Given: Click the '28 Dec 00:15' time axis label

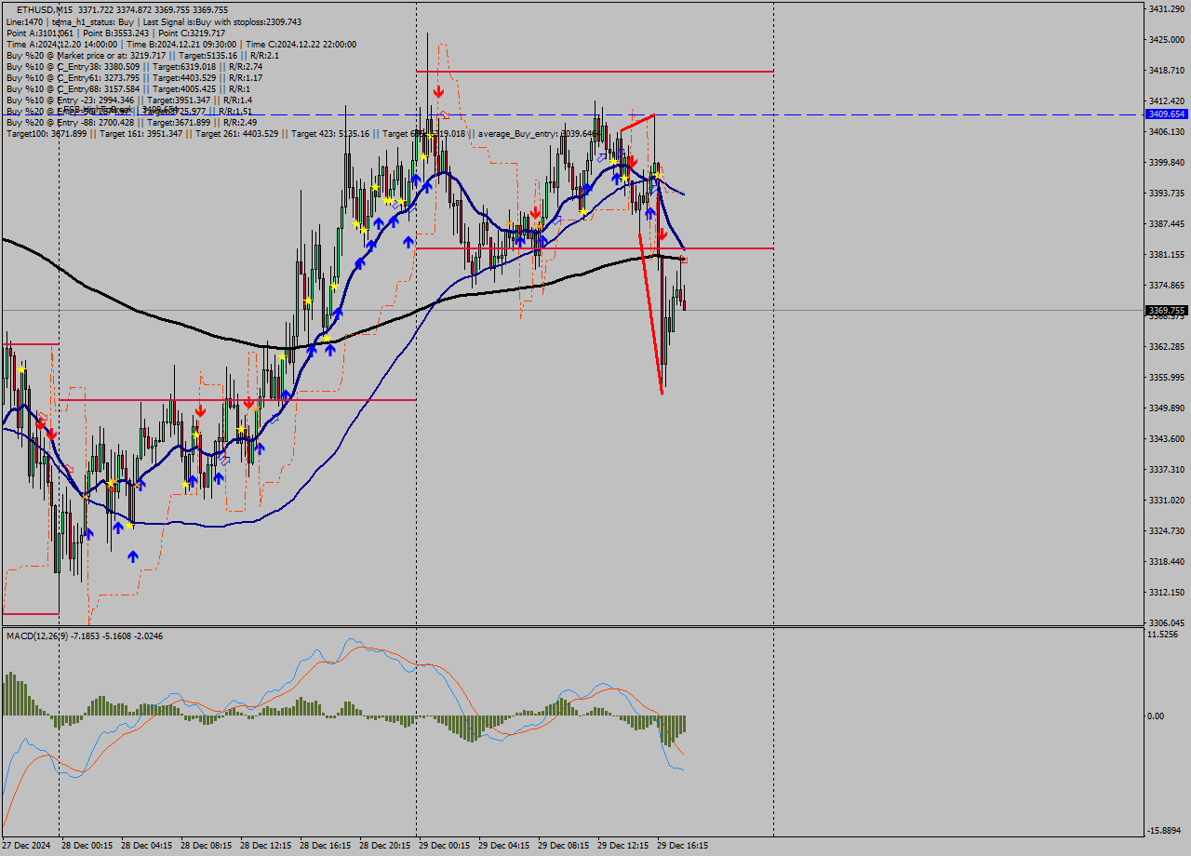Looking at the screenshot, I should point(87,846).
